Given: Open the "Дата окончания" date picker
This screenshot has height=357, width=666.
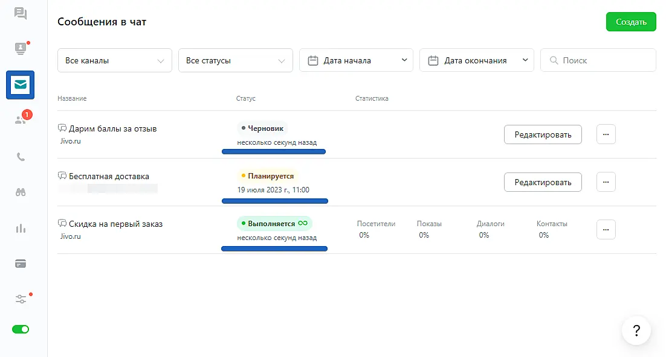Looking at the screenshot, I should (x=476, y=60).
